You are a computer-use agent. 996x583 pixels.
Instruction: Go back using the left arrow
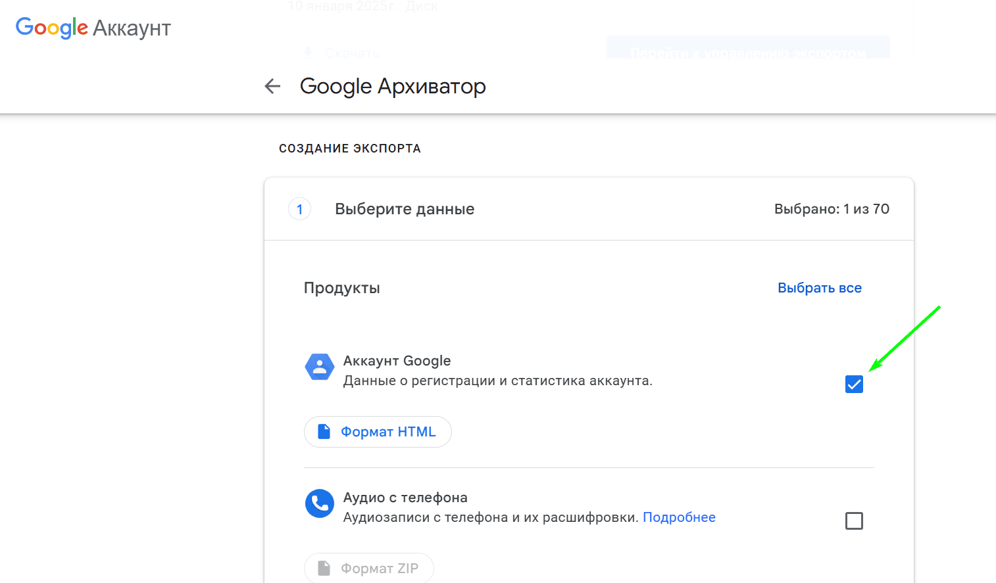pos(272,86)
